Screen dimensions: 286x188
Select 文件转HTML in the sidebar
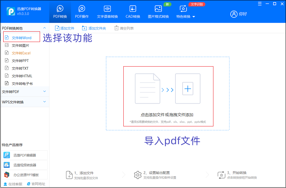point(22,76)
